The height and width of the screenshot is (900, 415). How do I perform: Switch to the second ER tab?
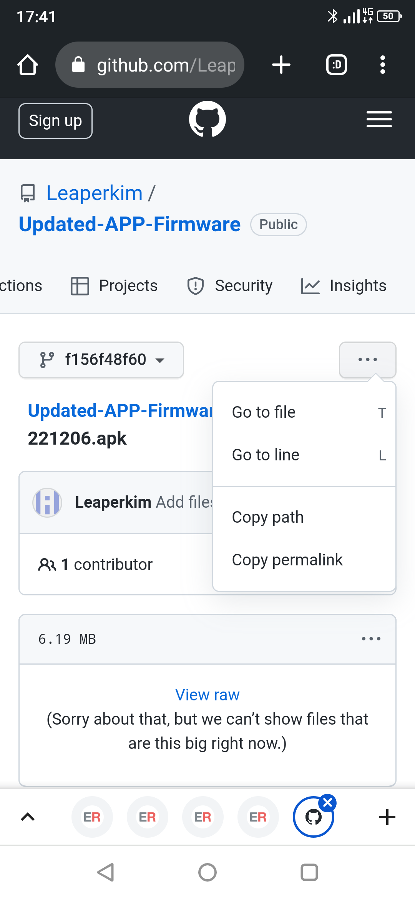tap(148, 817)
